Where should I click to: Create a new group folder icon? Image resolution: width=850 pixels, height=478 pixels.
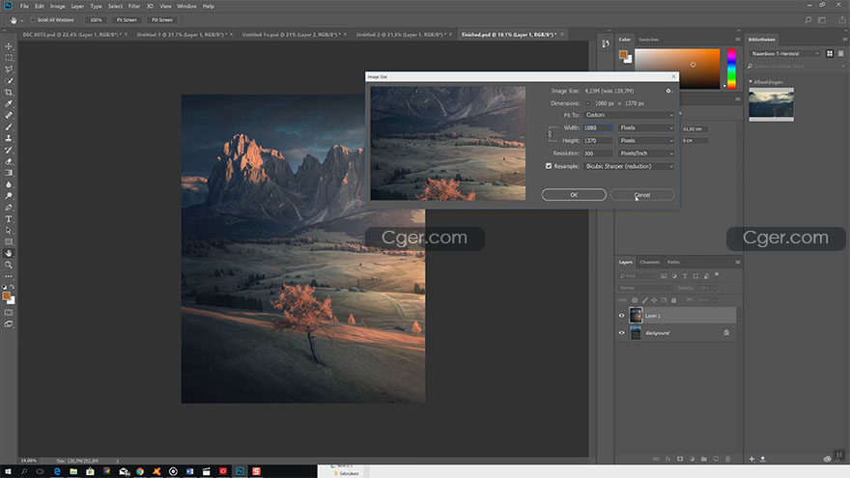[x=703, y=459]
